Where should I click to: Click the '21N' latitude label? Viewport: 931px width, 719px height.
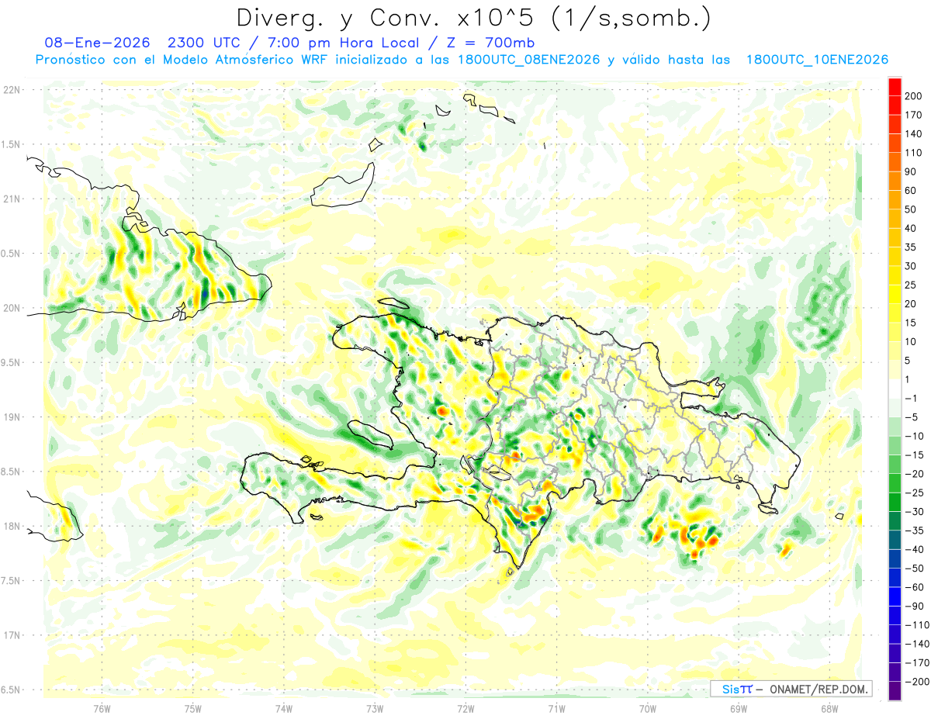pos(11,199)
